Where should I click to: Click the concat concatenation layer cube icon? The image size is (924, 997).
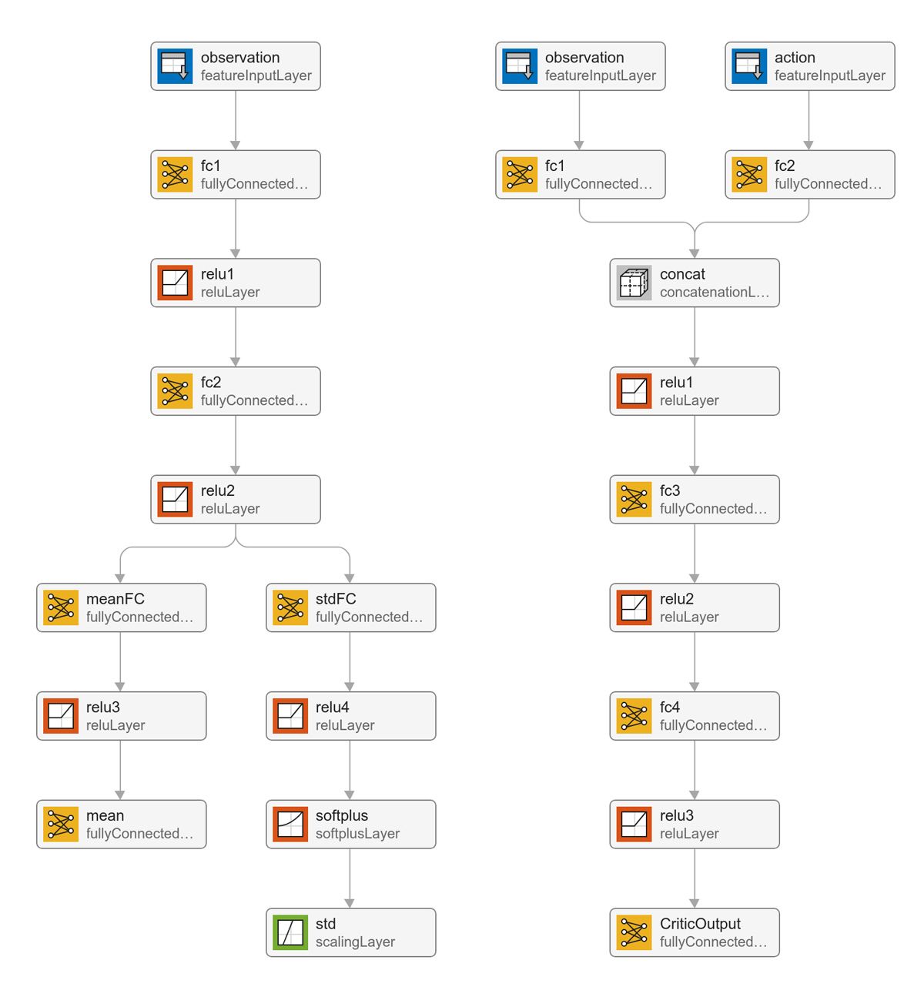(634, 283)
